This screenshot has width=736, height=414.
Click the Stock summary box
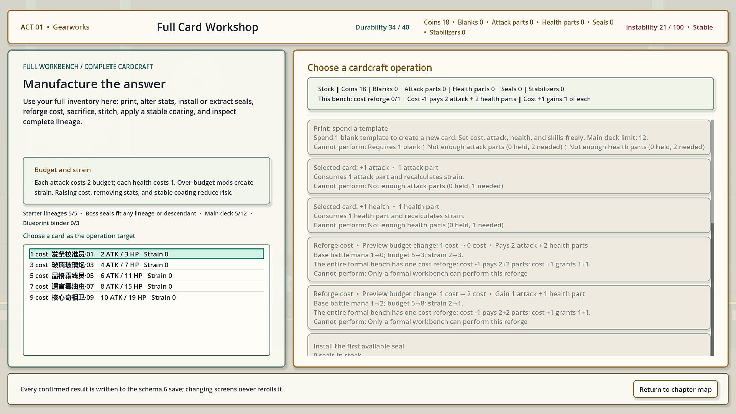pos(510,94)
